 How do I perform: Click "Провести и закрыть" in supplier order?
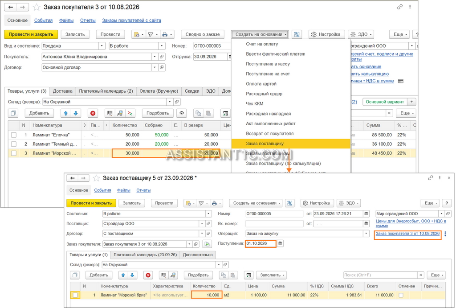tap(91, 203)
